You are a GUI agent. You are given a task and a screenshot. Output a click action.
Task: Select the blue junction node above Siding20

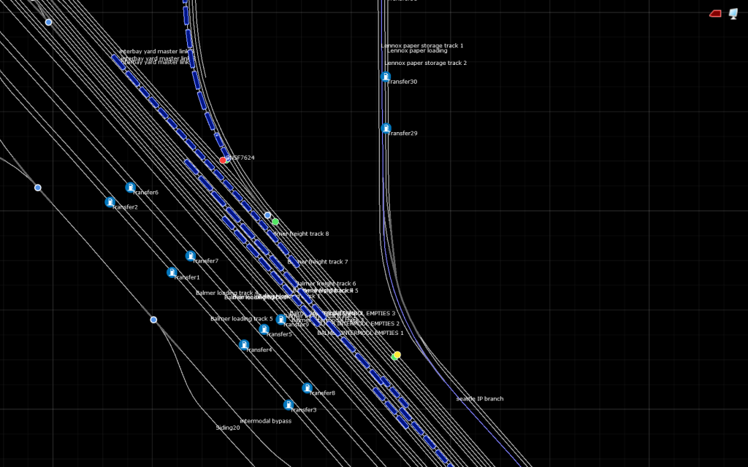153,320
